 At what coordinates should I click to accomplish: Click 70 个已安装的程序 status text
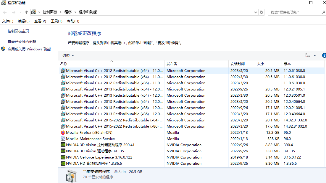pyautogui.click(x=98, y=177)
